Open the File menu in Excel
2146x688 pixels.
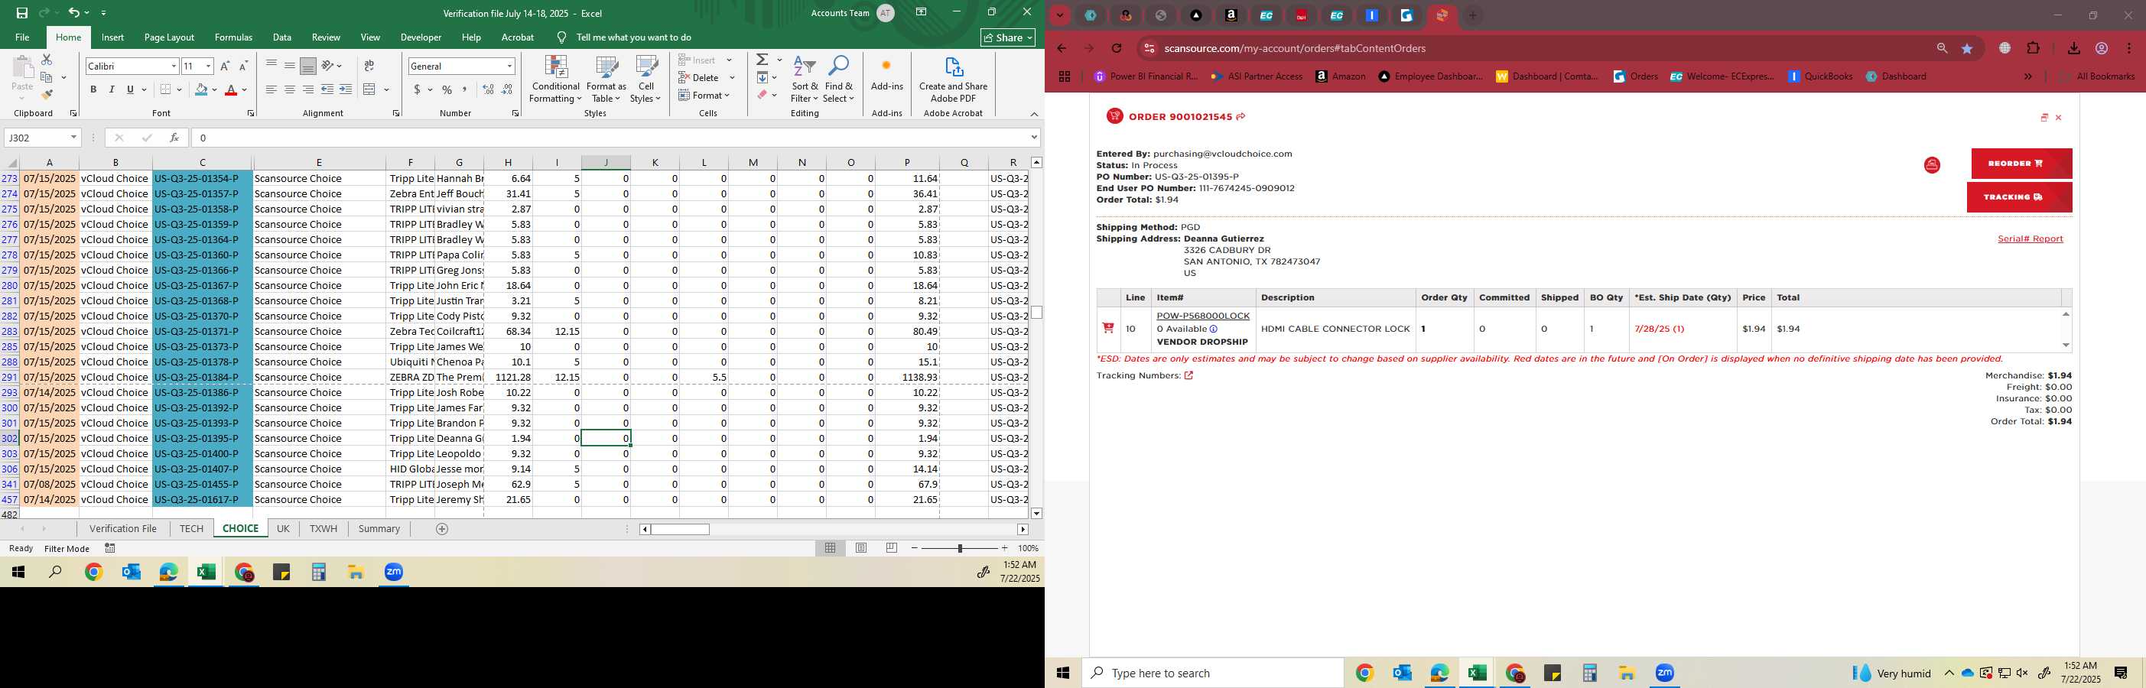pos(22,37)
